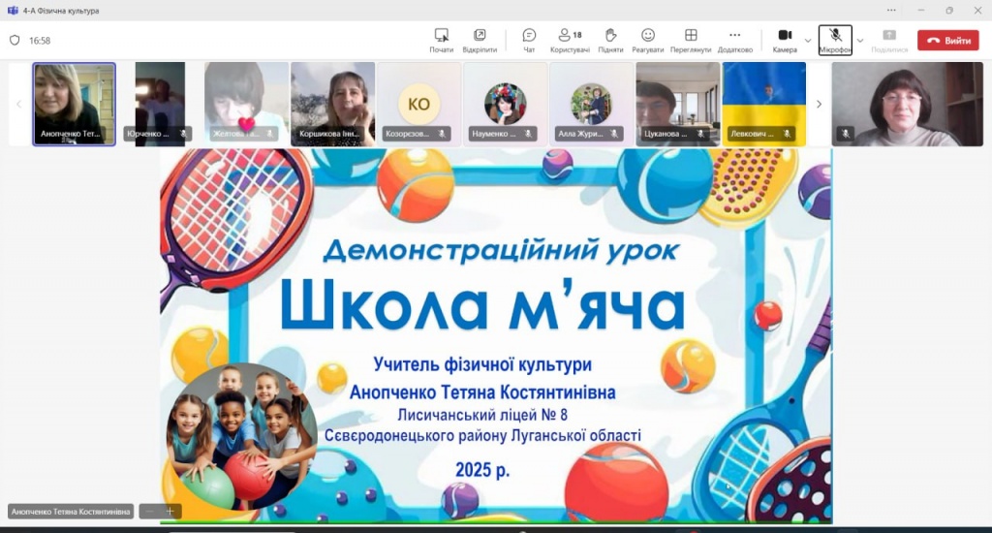Pop out shared content with Відкріпити
The width and height of the screenshot is (992, 533).
coord(480,40)
